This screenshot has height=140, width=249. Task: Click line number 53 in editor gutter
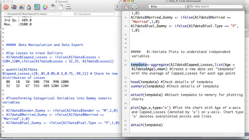(126, 65)
